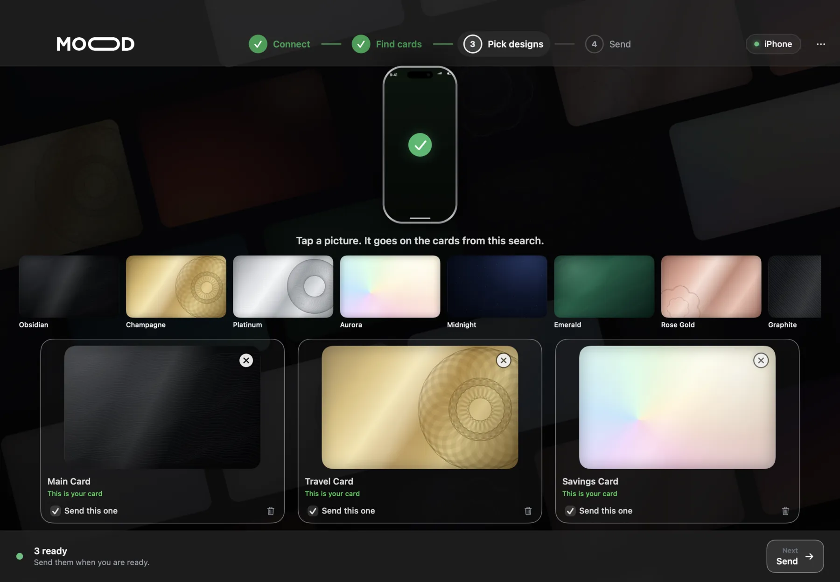Image resolution: width=840 pixels, height=582 pixels.
Task: Click the Connect step checkmark icon
Action: 258,44
